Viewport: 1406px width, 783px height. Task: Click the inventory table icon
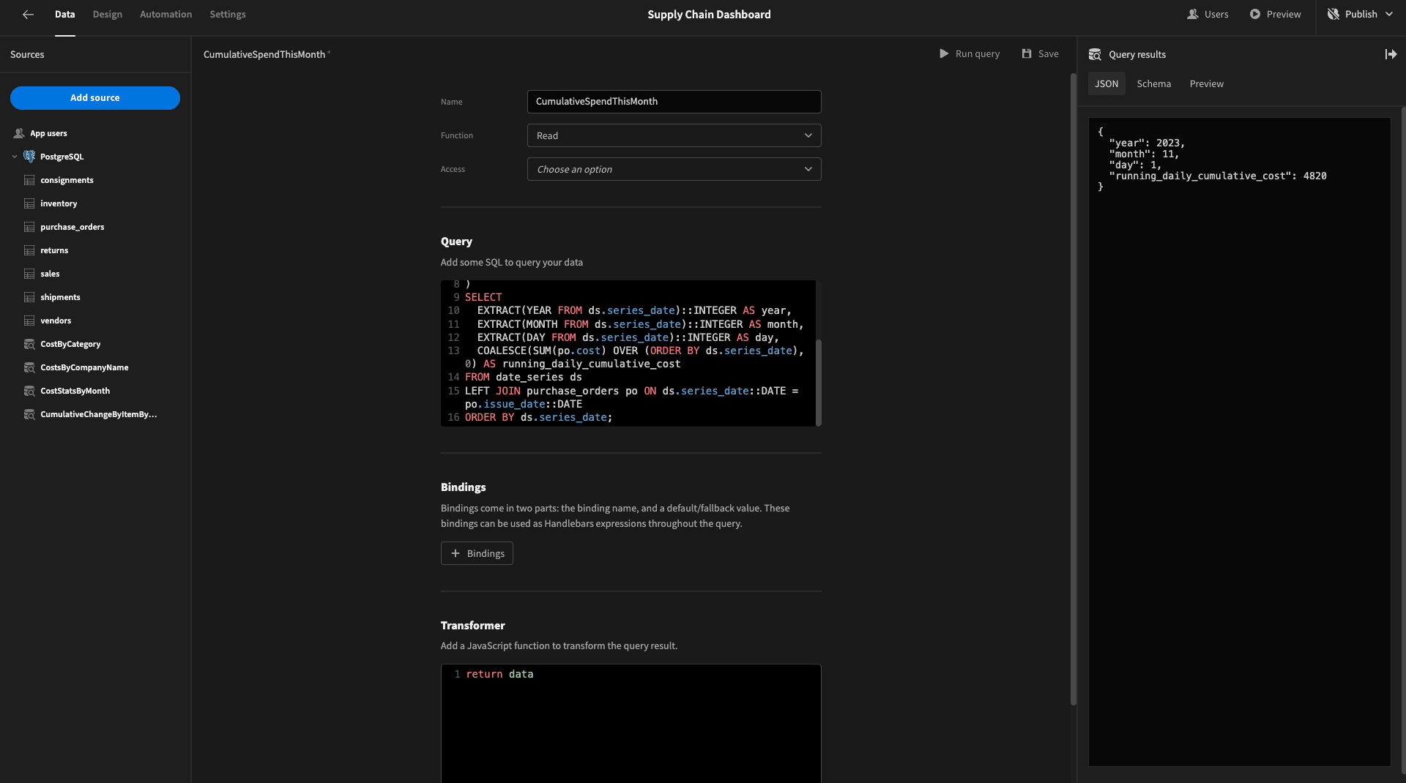click(29, 203)
